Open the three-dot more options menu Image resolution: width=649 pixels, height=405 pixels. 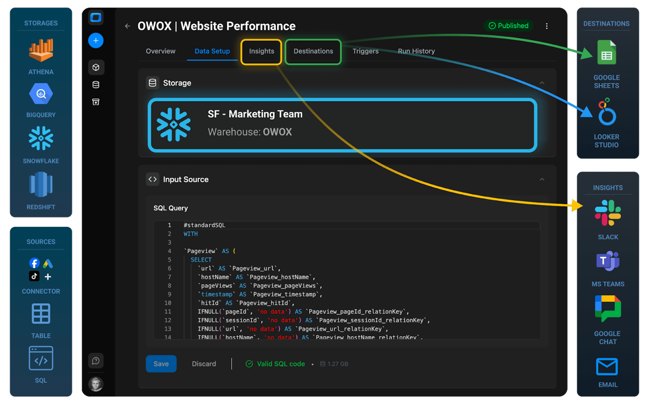(x=546, y=26)
